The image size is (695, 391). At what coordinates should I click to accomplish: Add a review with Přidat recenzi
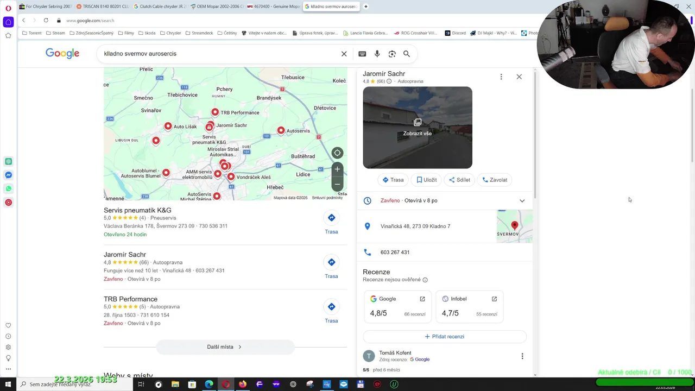coord(444,336)
